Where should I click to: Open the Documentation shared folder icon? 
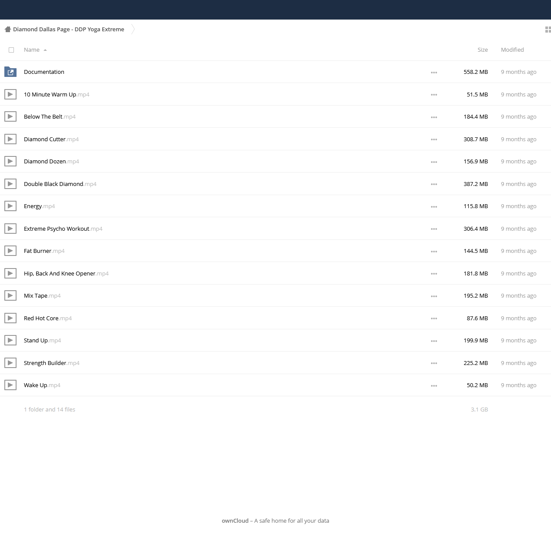pos(10,72)
